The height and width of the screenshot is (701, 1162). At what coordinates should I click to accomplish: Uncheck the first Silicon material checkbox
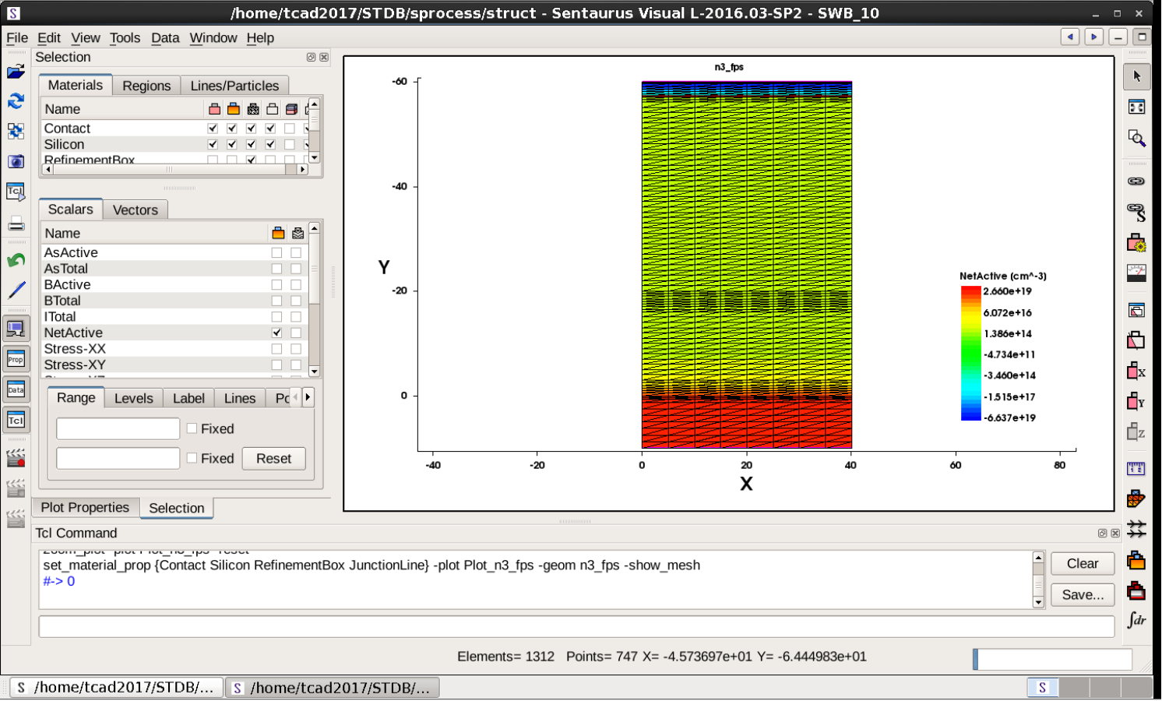coord(213,144)
